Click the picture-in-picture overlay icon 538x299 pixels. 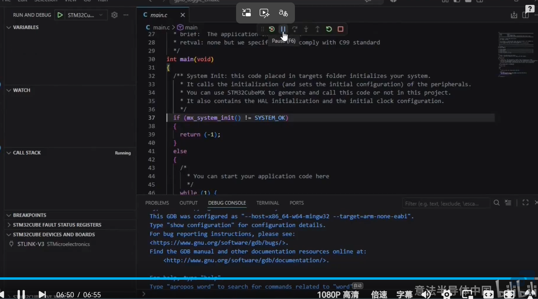point(247,13)
